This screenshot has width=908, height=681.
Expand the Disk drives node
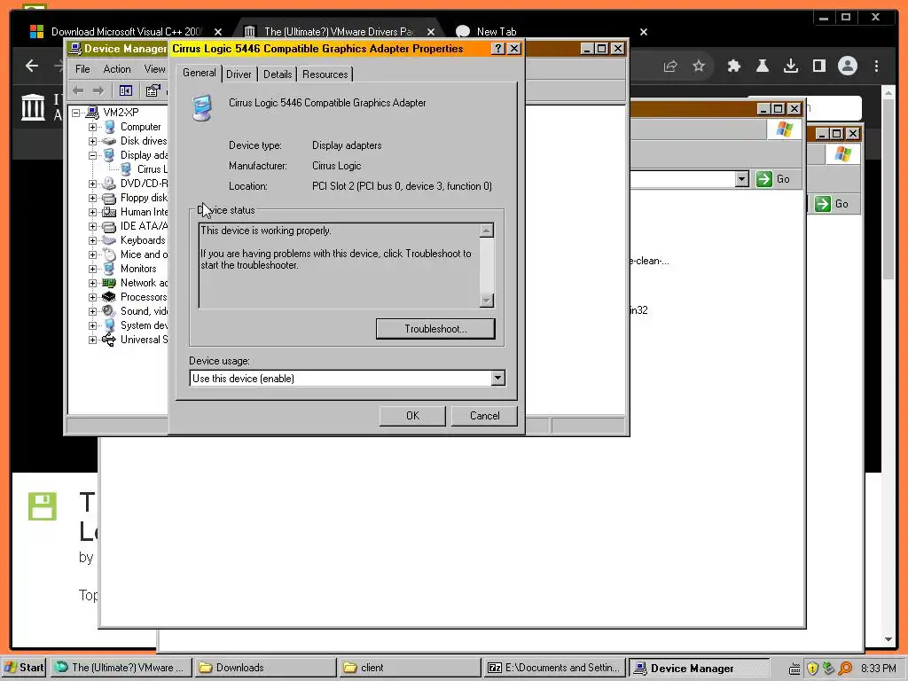coord(92,141)
